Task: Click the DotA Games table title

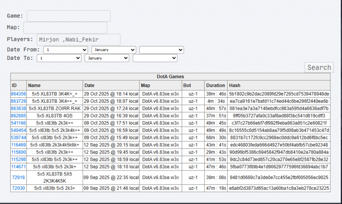Action: pos(171,77)
